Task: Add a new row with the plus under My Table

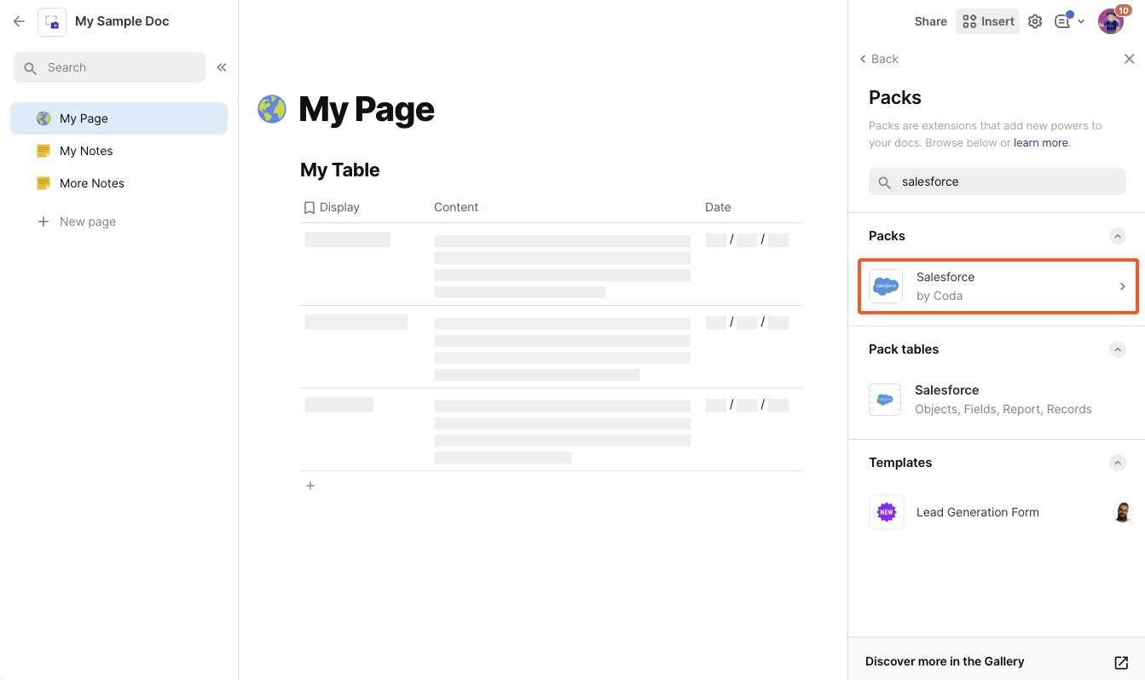Action: [309, 485]
